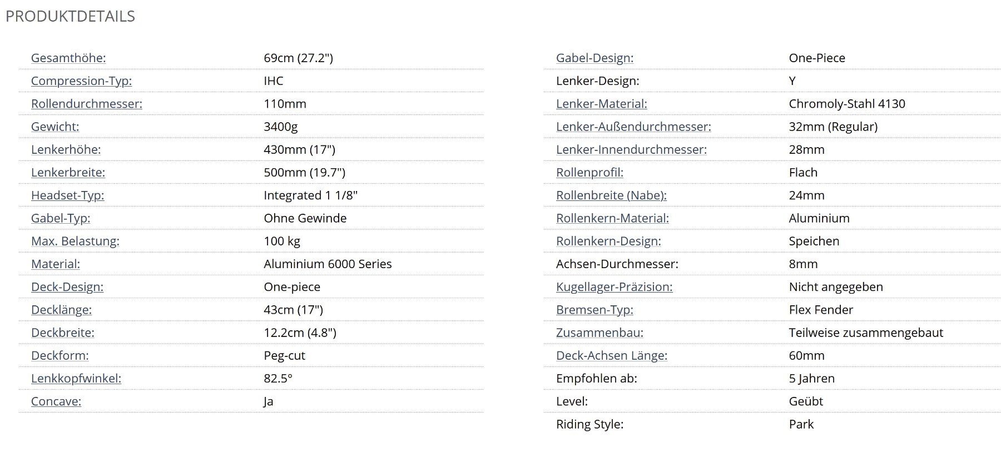
Task: Select the Deckform link
Action: 60,355
